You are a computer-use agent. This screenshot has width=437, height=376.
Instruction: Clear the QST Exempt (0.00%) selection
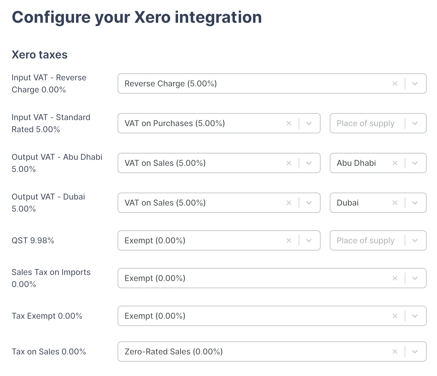pyautogui.click(x=289, y=240)
